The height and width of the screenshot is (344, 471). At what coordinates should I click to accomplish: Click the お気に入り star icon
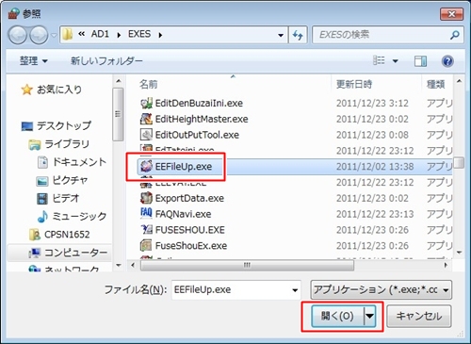click(x=27, y=90)
